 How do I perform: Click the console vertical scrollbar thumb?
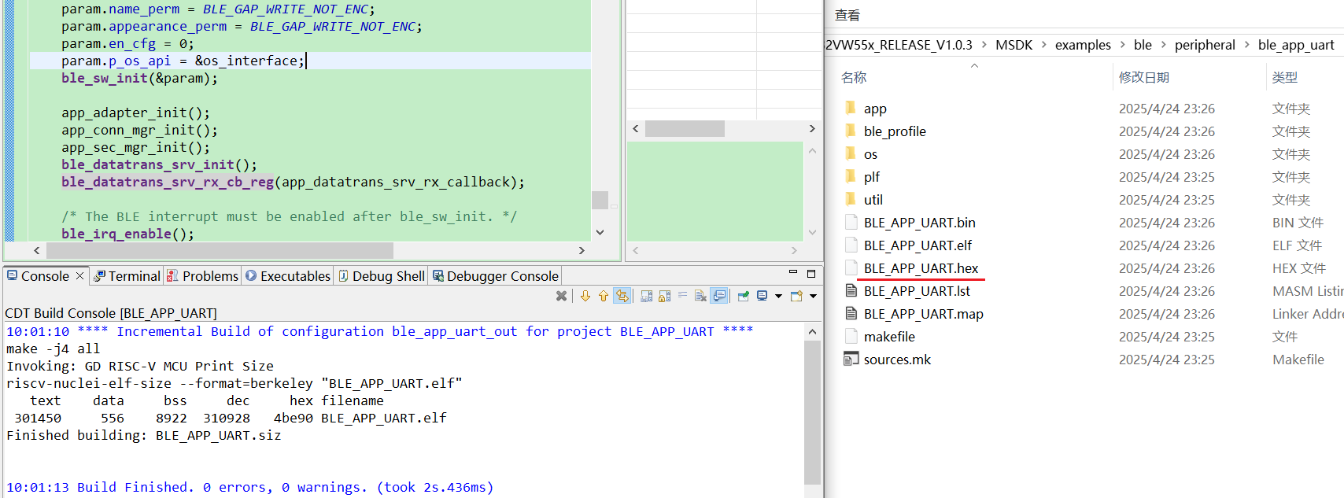point(812,412)
